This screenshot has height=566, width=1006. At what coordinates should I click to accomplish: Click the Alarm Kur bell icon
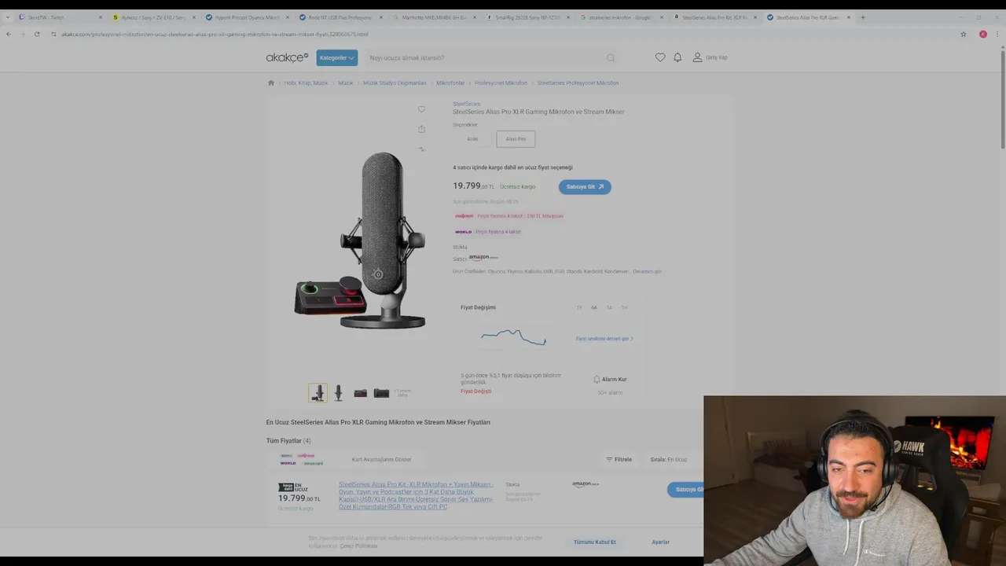pyautogui.click(x=597, y=380)
